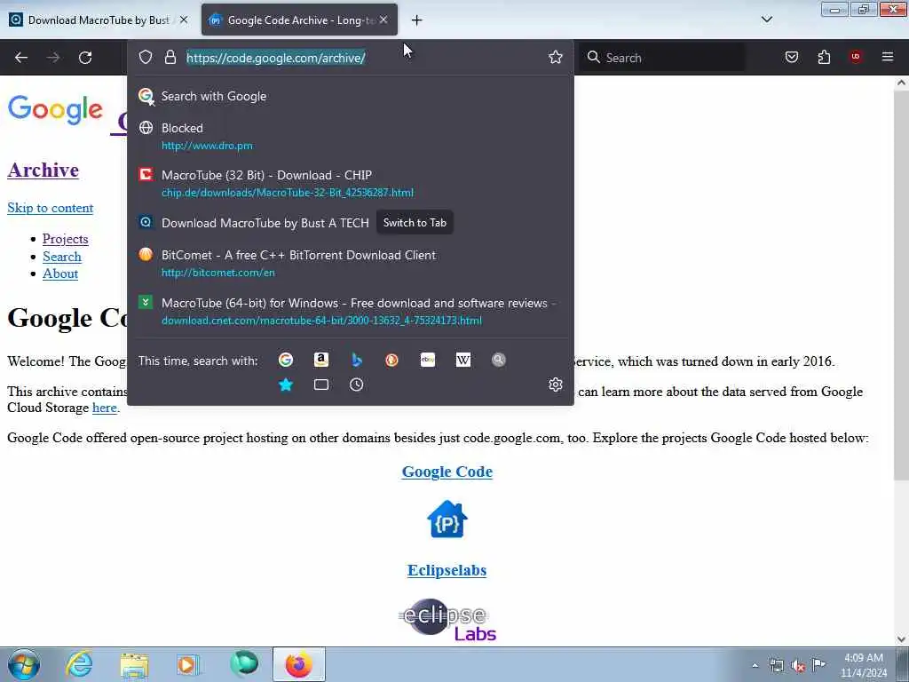Search only in open Tabs shortcut
Viewport: 909px width, 682px height.
click(x=321, y=385)
